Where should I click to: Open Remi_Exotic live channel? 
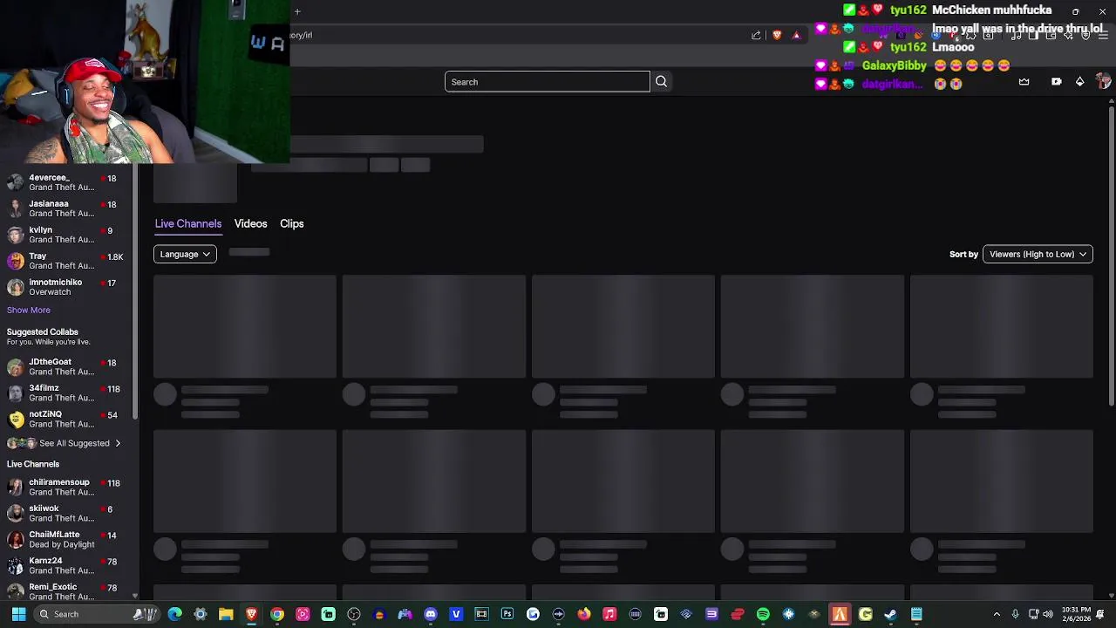coord(66,591)
